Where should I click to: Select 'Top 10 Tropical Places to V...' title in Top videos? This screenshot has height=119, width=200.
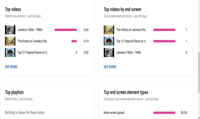coord(33,53)
